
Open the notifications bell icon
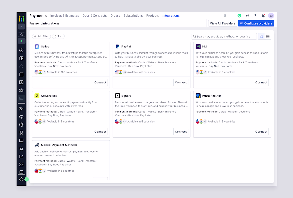click(x=263, y=16)
